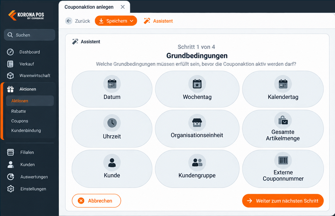Click the arrow icon on Weiter button
This screenshot has width=335, height=216.
point(250,201)
